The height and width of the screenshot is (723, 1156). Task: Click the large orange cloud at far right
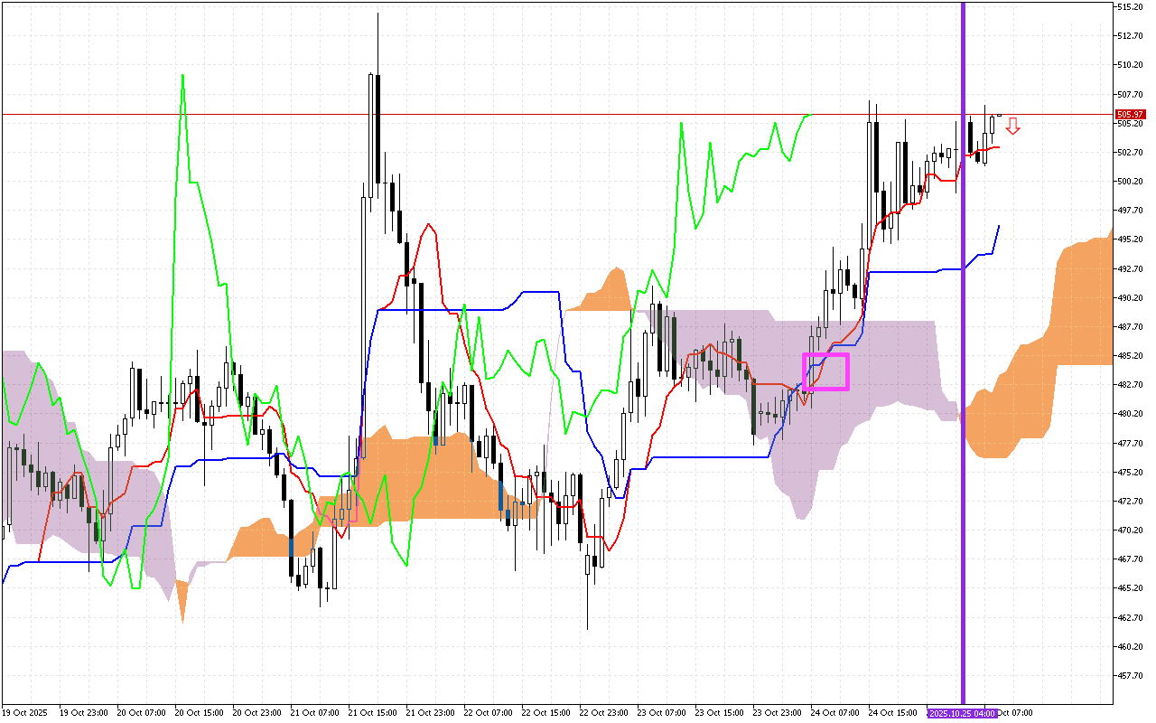(1079, 307)
